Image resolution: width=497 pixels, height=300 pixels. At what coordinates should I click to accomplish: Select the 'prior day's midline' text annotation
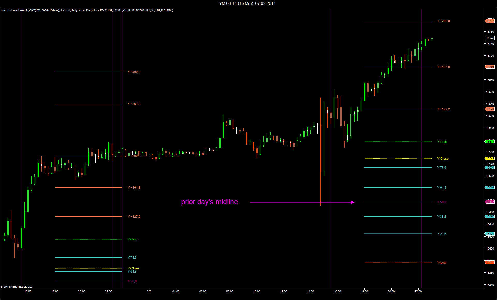coord(209,202)
